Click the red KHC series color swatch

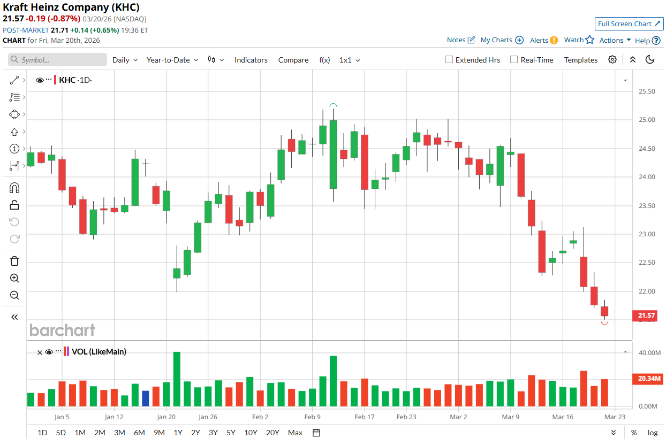56,80
